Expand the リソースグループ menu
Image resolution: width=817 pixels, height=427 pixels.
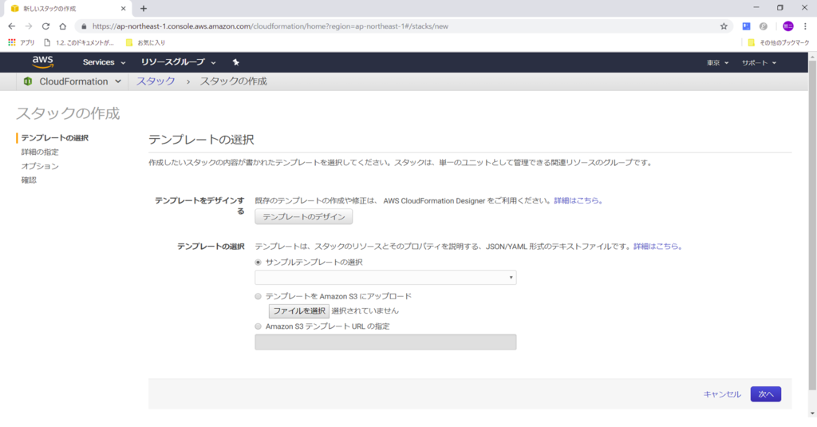click(x=178, y=62)
